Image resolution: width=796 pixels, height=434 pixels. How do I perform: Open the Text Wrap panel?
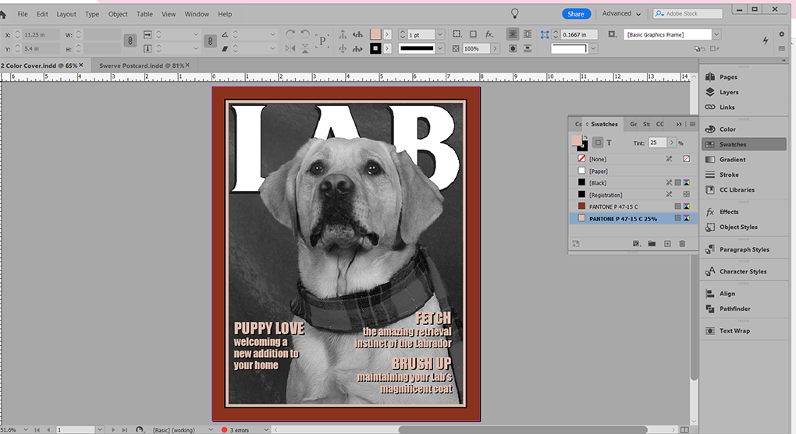point(734,330)
